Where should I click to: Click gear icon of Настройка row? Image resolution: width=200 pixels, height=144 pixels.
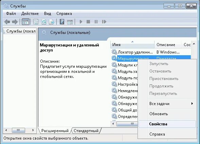[x=114, y=84]
